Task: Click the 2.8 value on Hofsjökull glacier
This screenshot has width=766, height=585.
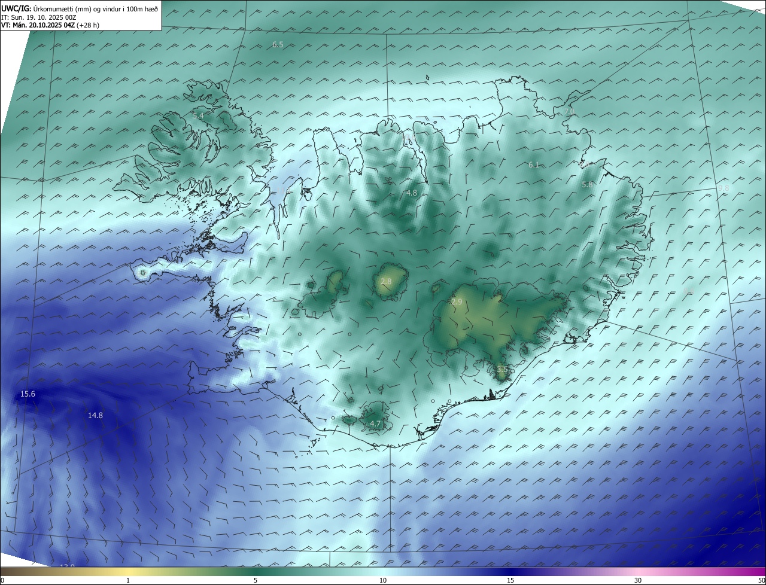Action: tap(386, 281)
